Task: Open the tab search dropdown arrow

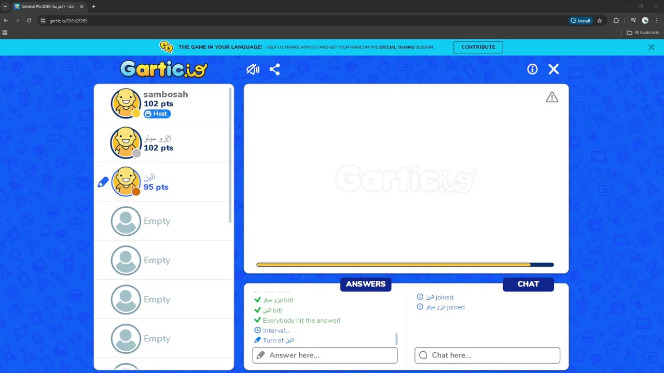Action: (5, 7)
